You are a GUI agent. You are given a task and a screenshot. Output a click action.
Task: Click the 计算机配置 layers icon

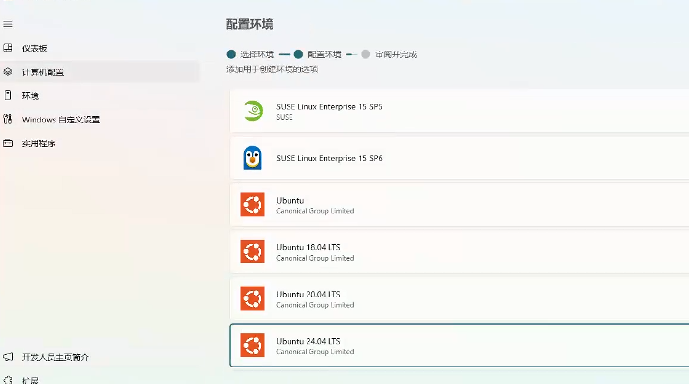[8, 71]
